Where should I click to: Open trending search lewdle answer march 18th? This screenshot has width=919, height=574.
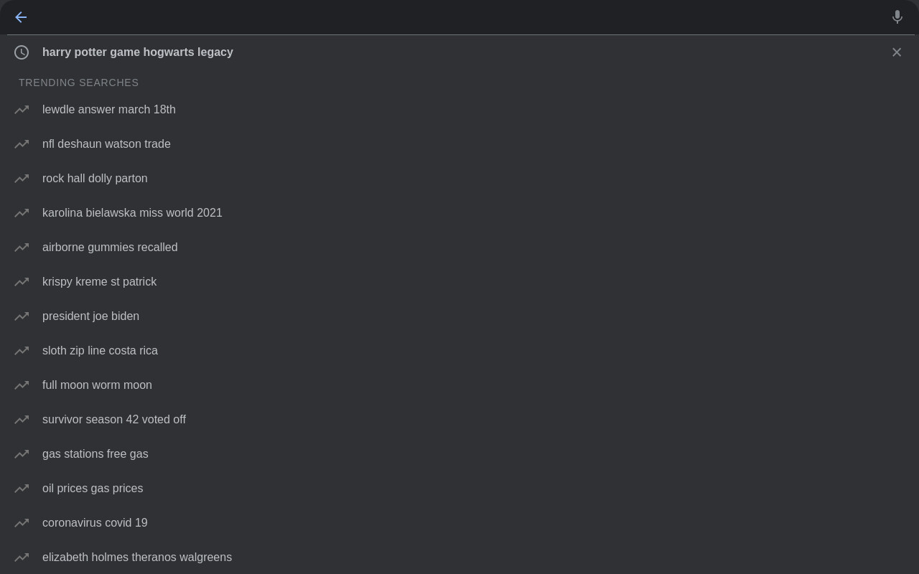(x=109, y=110)
